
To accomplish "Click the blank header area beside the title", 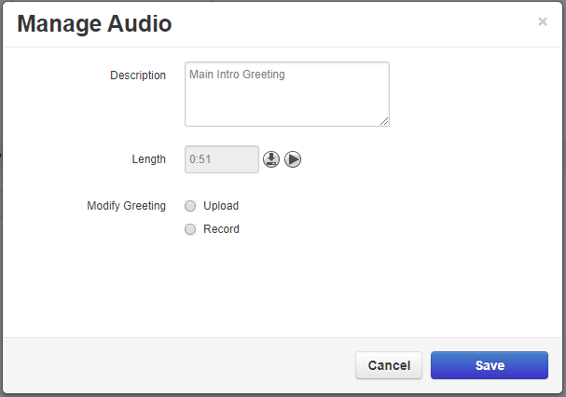I will pyautogui.click(x=354, y=24).
